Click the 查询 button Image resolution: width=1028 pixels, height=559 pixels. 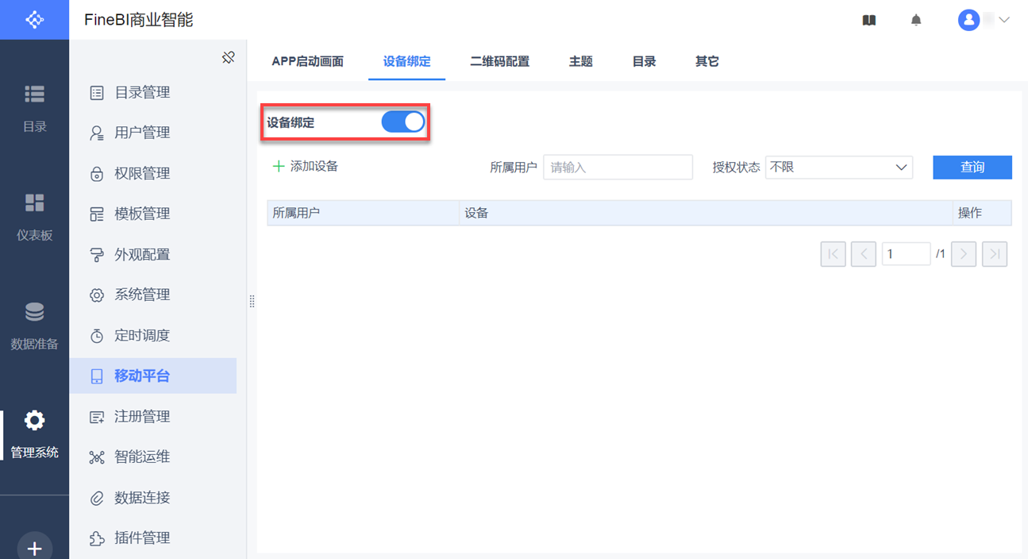click(972, 167)
